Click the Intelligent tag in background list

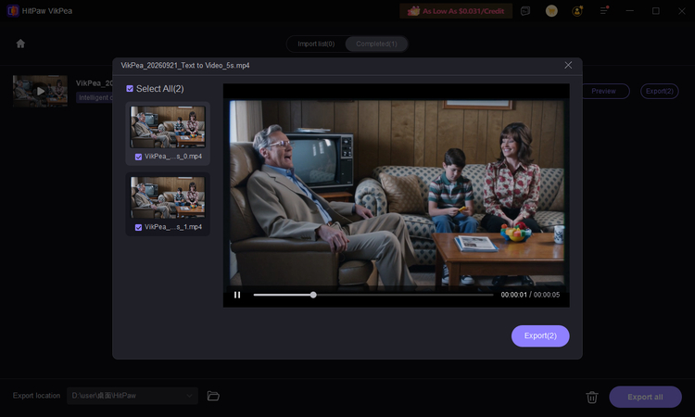click(x=95, y=97)
